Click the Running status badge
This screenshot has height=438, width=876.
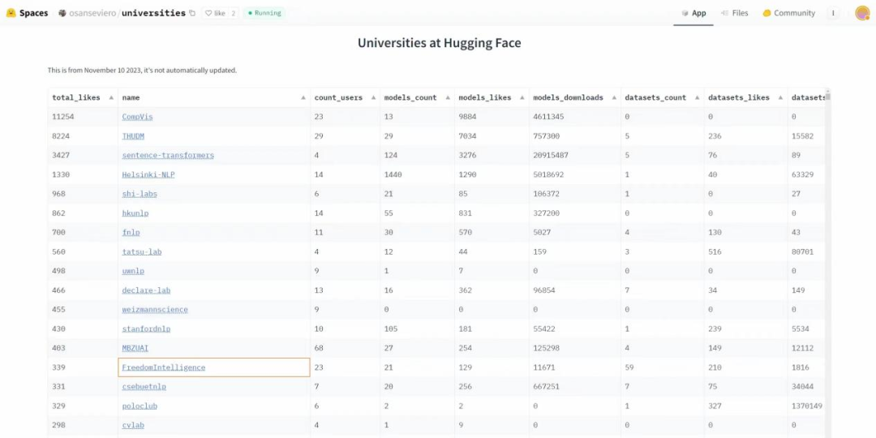pyautogui.click(x=264, y=13)
